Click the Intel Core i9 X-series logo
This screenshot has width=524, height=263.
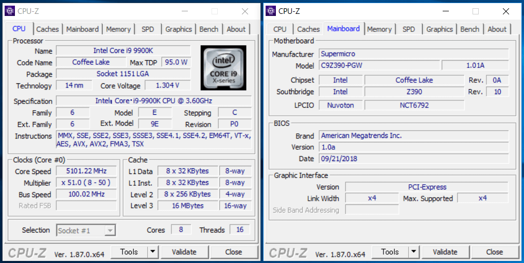(x=223, y=69)
